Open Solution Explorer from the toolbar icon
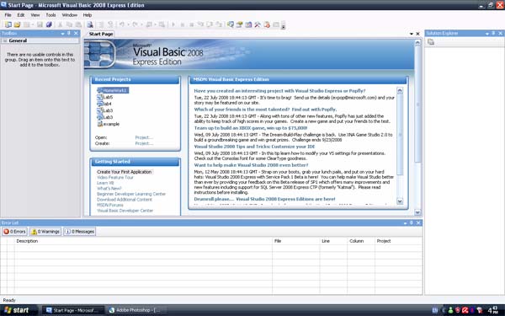Screen dimensions: 505x316 click(231, 24)
